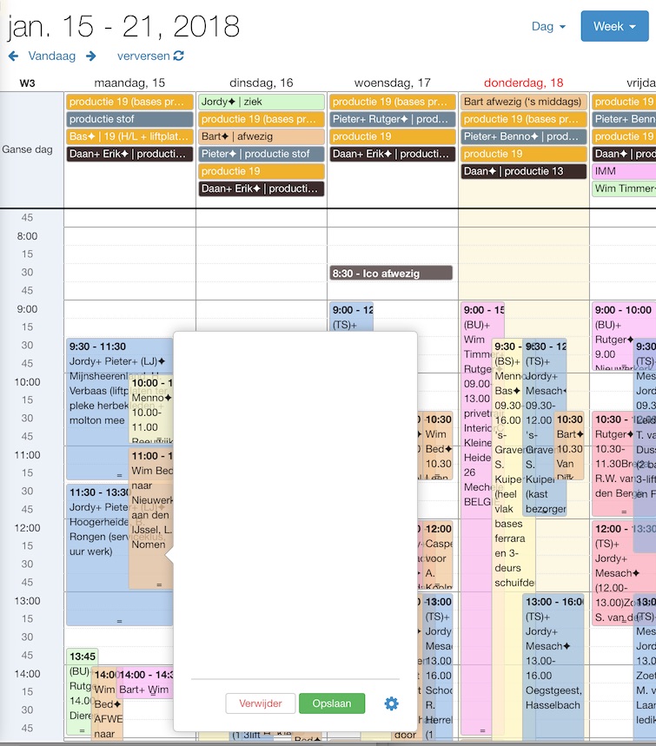This screenshot has width=656, height=746.
Task: Open 'Pieter+ Rutger | prod…' Wednesday event
Action: (x=392, y=119)
